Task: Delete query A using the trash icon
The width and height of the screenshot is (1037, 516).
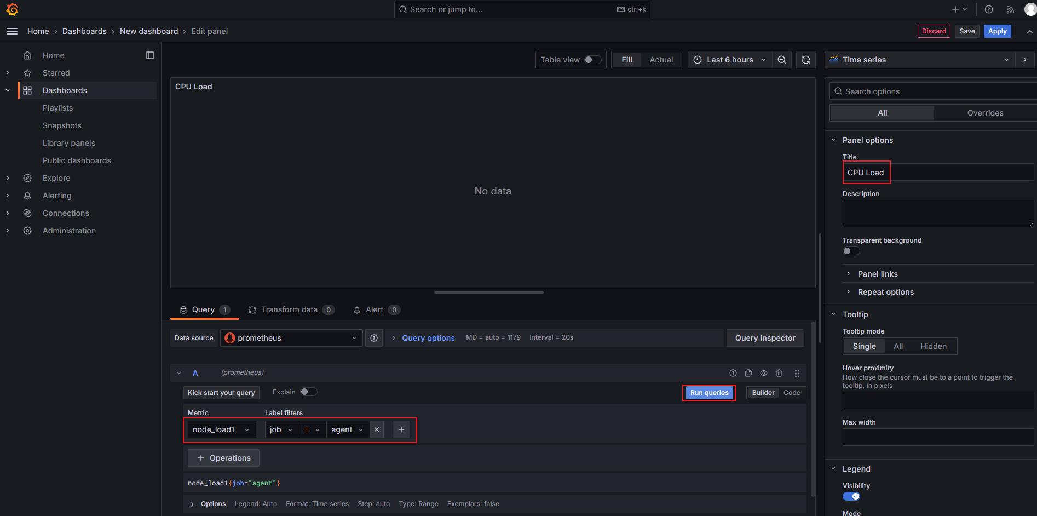Action: [x=779, y=373]
